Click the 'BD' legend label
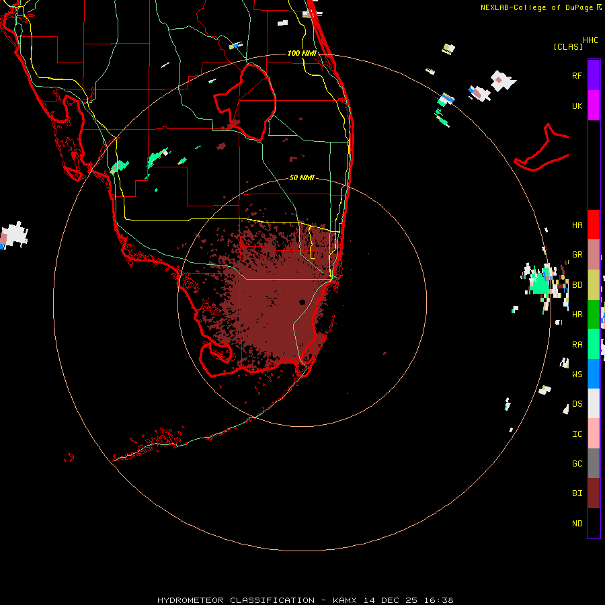 click(x=577, y=285)
